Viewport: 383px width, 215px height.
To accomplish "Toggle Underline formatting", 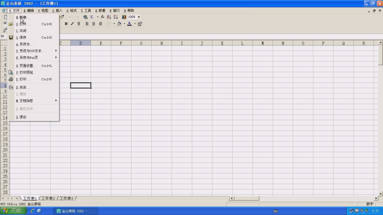I will [x=79, y=23].
